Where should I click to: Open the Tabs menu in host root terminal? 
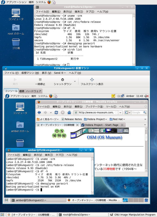tap(90, 12)
